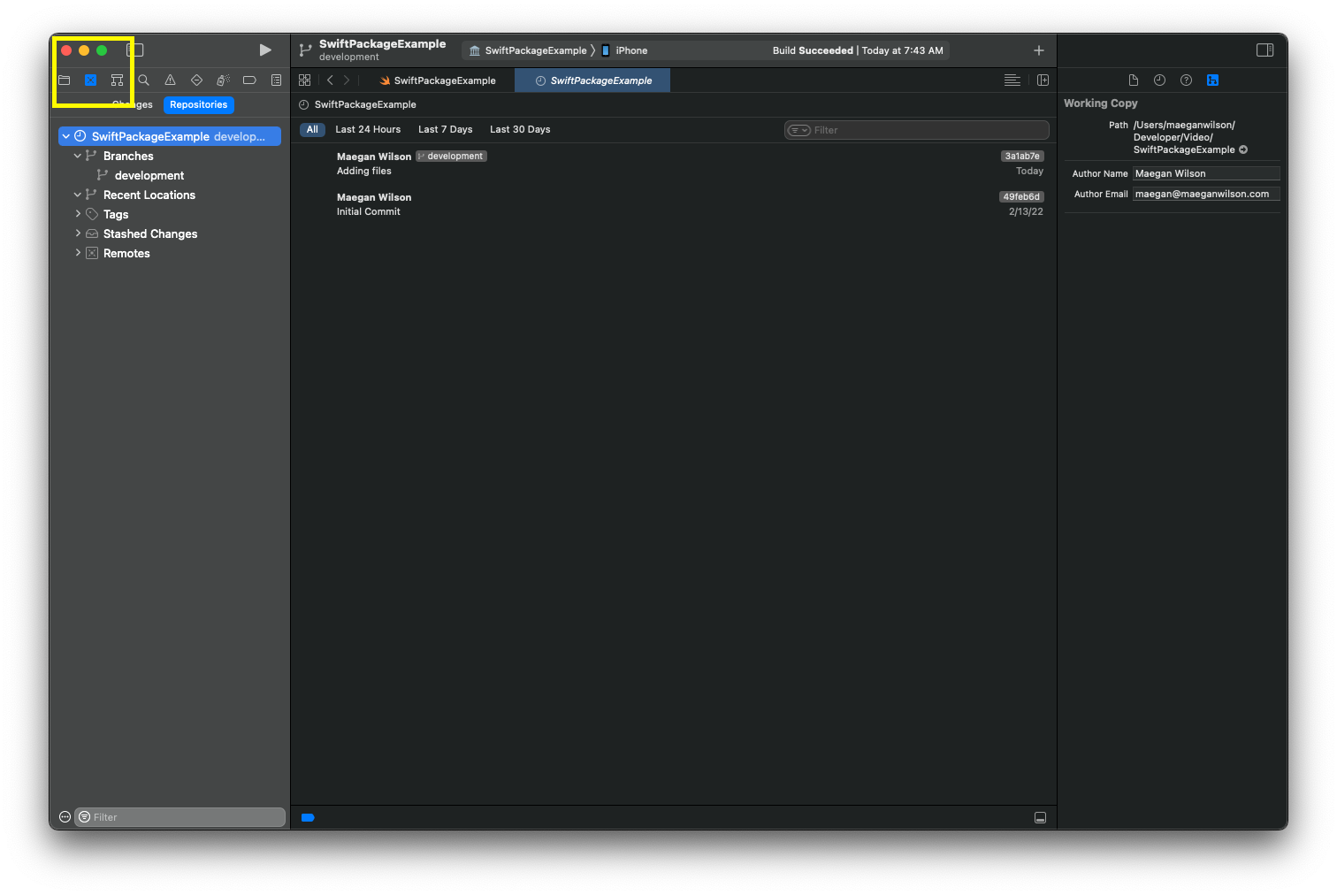Open the Breakpoint navigator icon
This screenshot has width=1337, height=895.
coord(249,80)
